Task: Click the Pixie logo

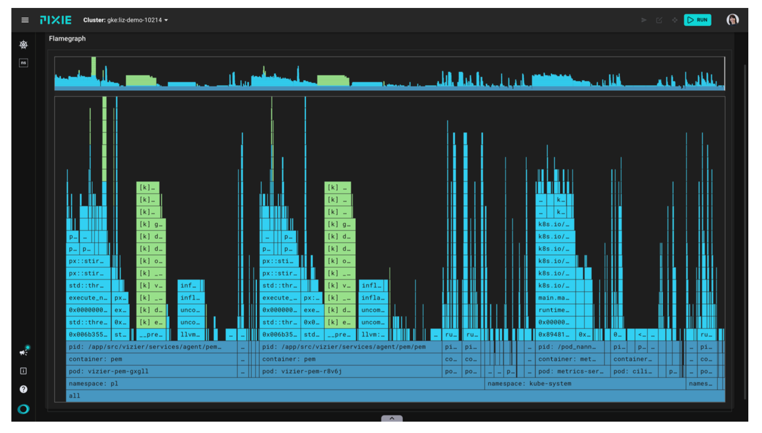Action: tap(56, 20)
